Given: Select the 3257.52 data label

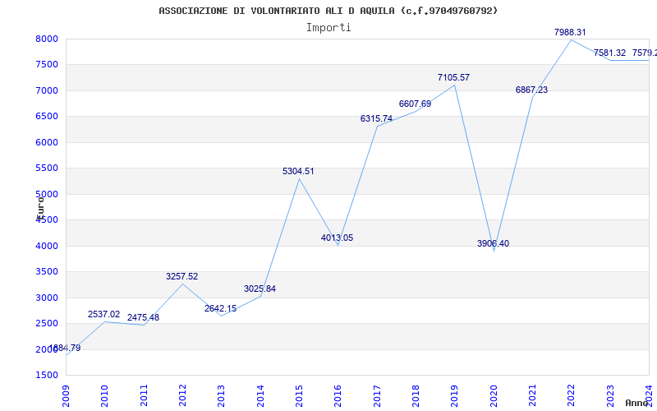Looking at the screenshot, I should [181, 276].
